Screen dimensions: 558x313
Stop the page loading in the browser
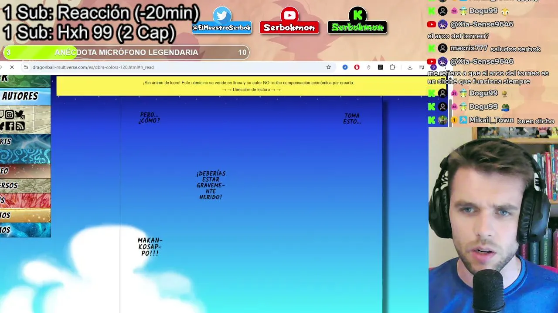(12, 67)
